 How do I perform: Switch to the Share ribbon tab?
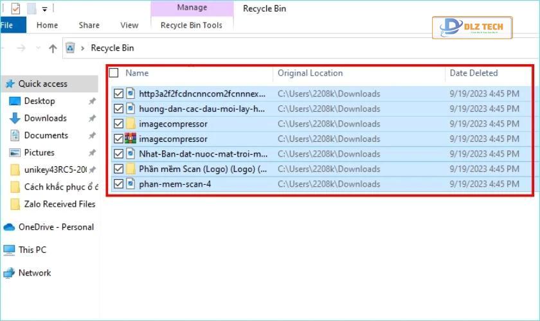pyautogui.click(x=89, y=25)
